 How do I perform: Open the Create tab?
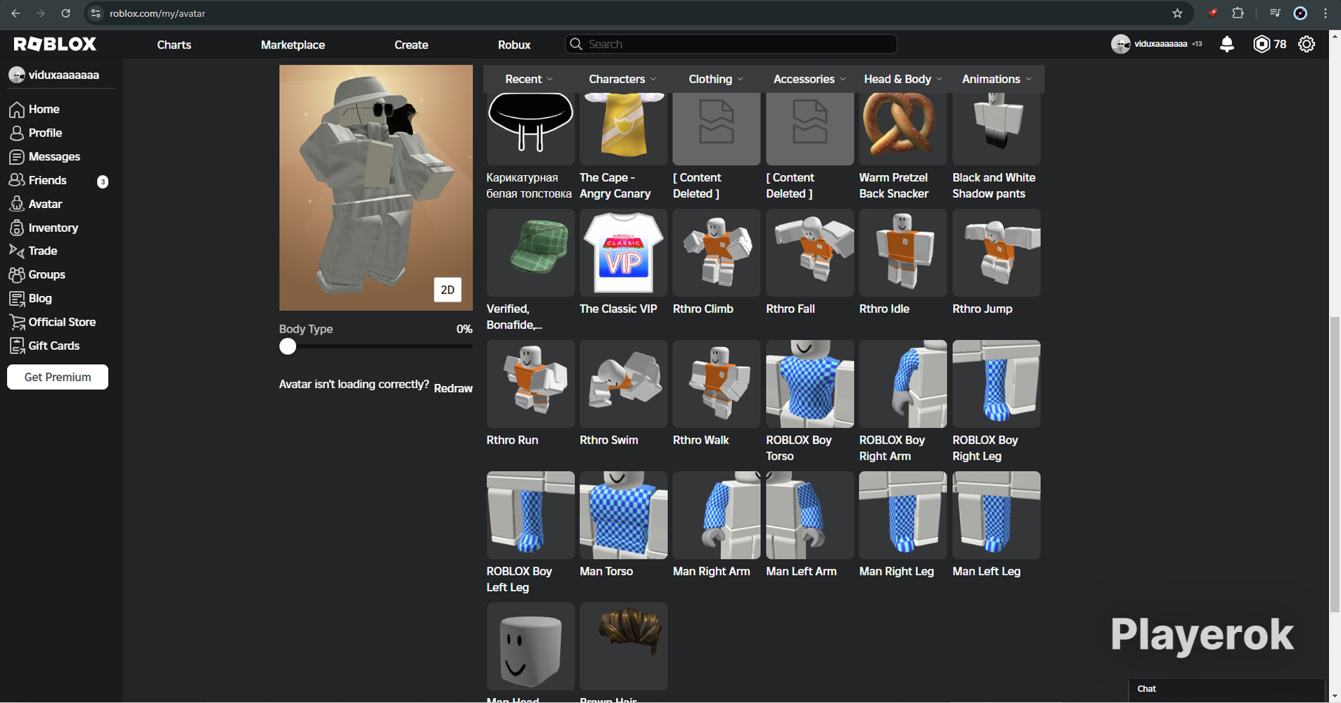(411, 45)
